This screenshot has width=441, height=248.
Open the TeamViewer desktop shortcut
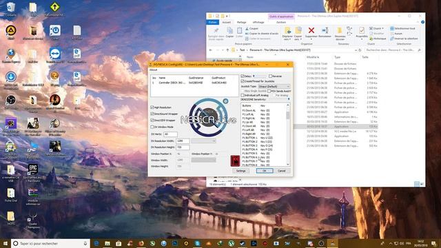coord(55,55)
